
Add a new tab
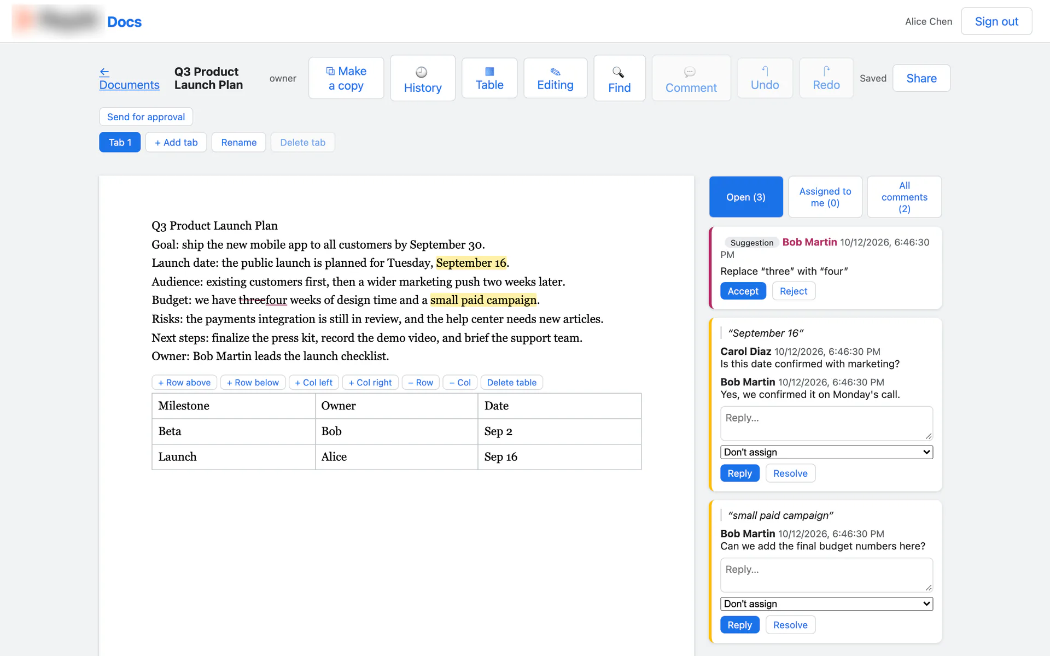click(x=176, y=142)
